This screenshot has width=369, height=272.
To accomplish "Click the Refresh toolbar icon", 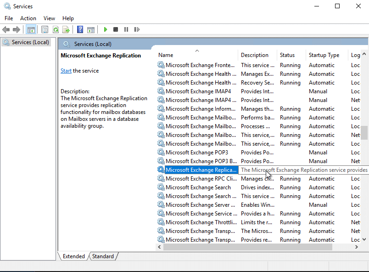I will pos(56,30).
